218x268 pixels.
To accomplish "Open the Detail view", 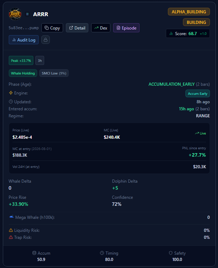I will click(x=77, y=28).
